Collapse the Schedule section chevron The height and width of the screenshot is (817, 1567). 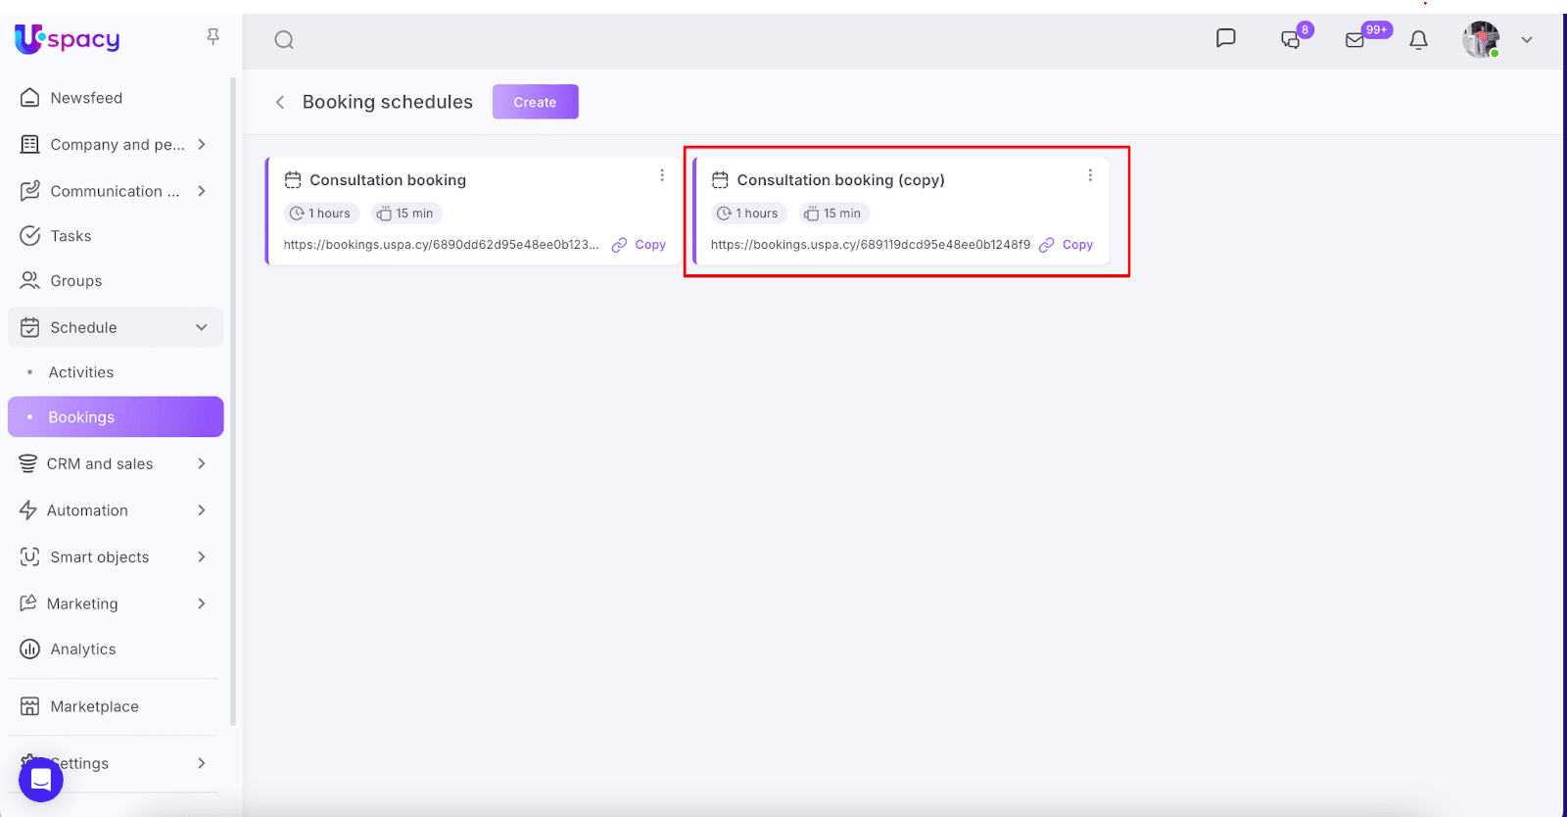[202, 327]
